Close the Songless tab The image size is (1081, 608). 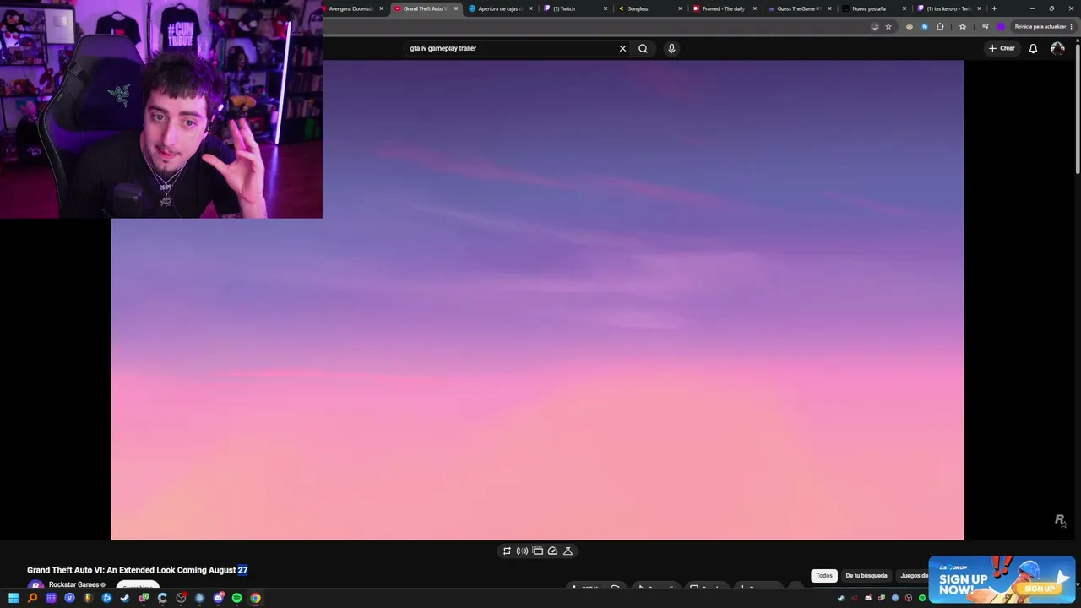[x=680, y=8]
